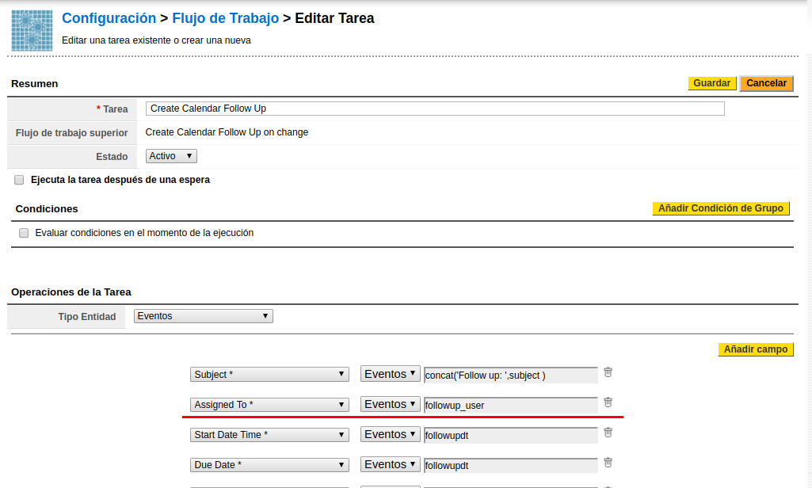Open the Assigned To field selector dropdown
The width and height of the screenshot is (812, 488).
[269, 405]
